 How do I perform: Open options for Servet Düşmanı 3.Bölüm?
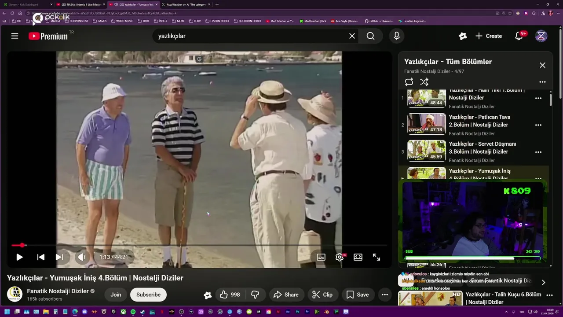538,152
